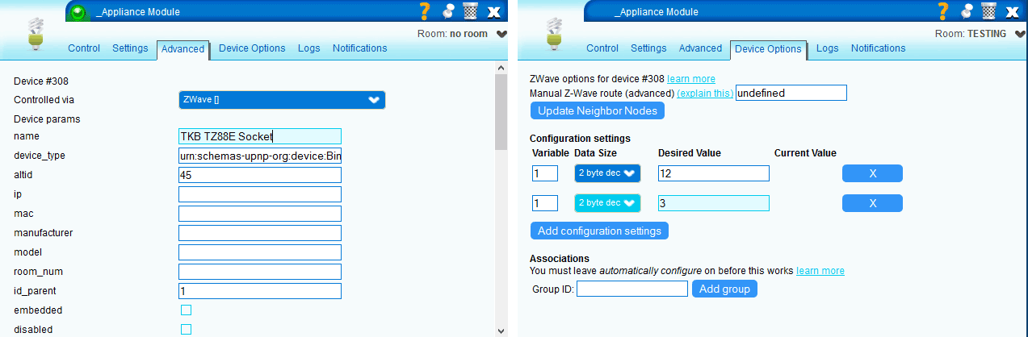The image size is (1028, 337).
Task: Open help using question mark icon in left panel
Action: point(425,11)
